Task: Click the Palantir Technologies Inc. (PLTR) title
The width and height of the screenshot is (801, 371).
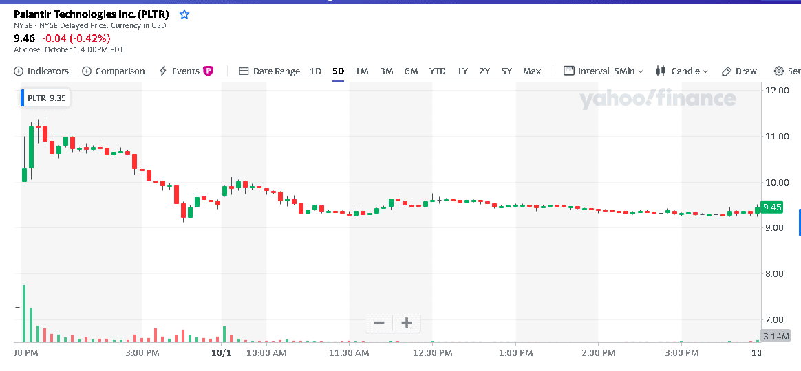Action: pos(92,14)
